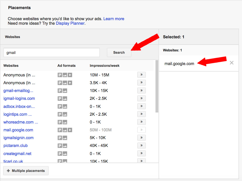Viewport: 242px width, 181px height.
Task: Click the Impressions/week column header
Action: pyautogui.click(x=105, y=66)
